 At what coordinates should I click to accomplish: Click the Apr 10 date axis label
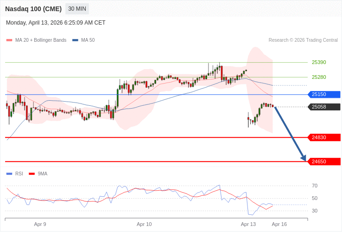pyautogui.click(x=144, y=224)
